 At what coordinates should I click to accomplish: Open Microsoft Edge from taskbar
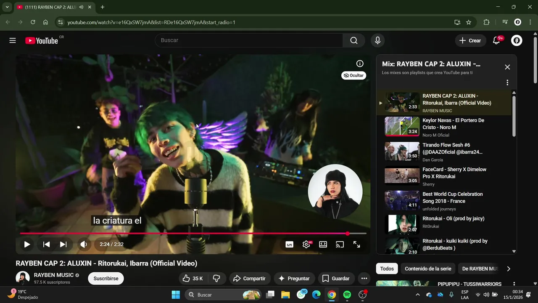tap(316, 295)
